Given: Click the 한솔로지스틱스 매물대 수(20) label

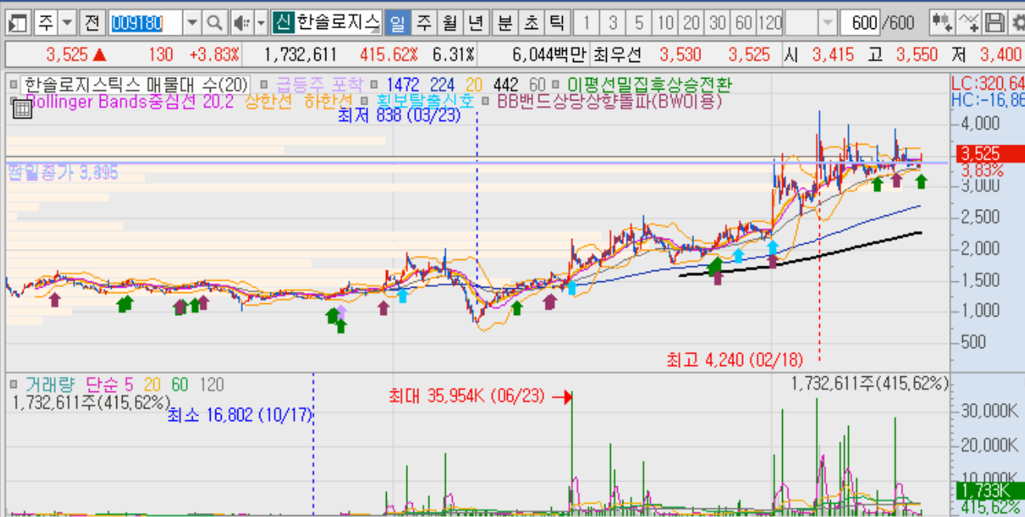Looking at the screenshot, I should click(x=135, y=83).
